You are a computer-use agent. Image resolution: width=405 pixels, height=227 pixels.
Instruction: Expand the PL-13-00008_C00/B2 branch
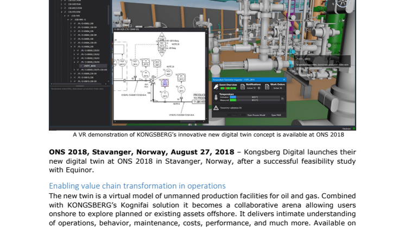pyautogui.click(x=74, y=54)
